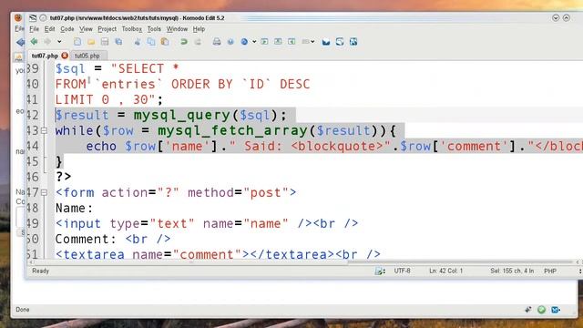
Task: Toggle the right pane visibility
Action: 291,42
